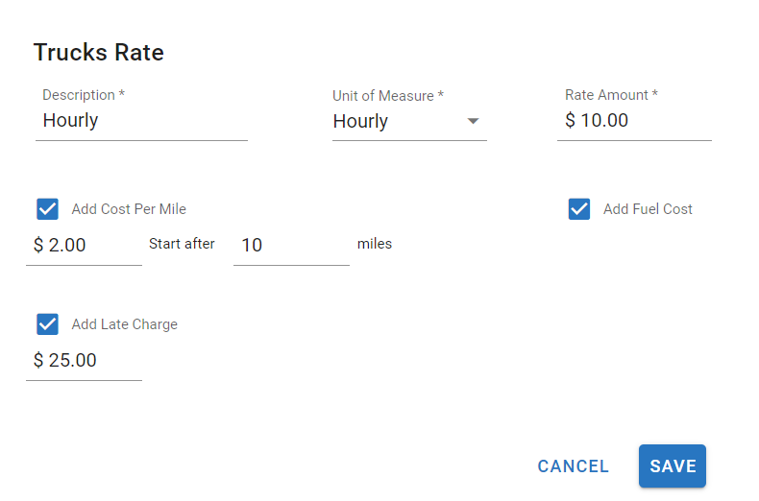Uncheck the Add Cost Per Mile checkbox
Viewport: 759px width, 501px height.
[x=48, y=209]
